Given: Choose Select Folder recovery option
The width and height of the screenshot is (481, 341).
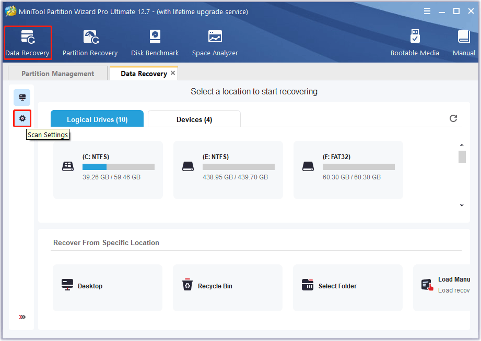Looking at the screenshot, I should pos(347,288).
